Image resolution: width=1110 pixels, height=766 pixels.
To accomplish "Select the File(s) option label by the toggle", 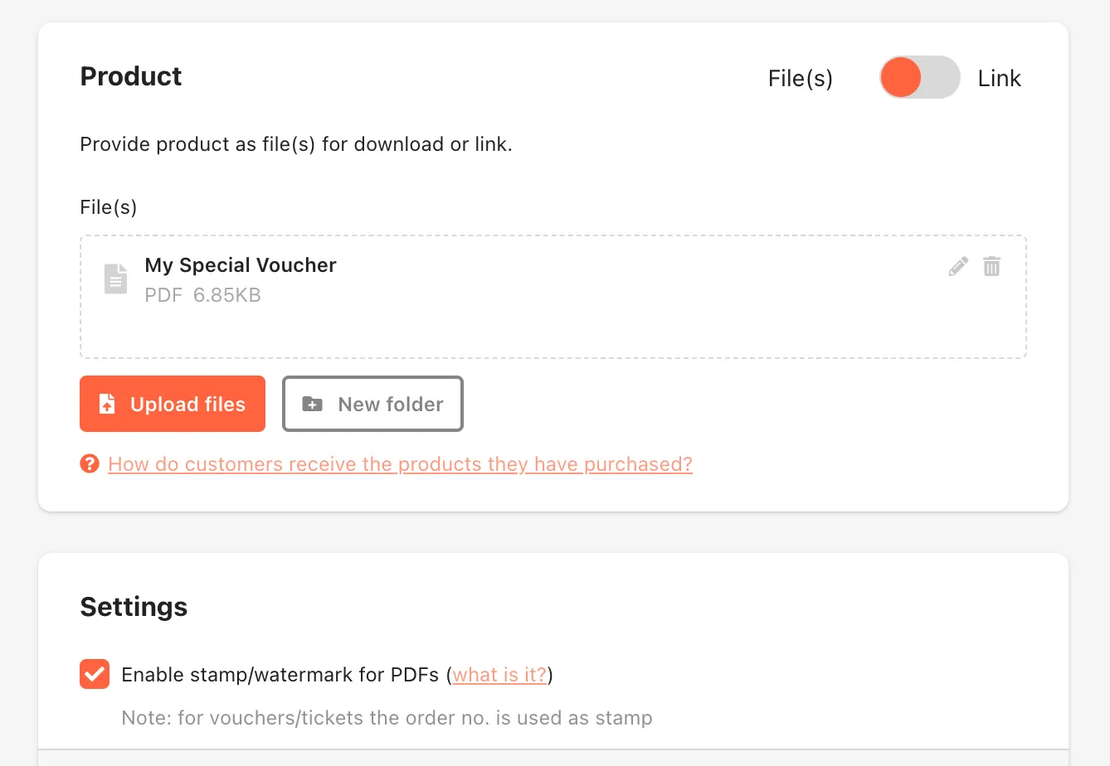I will [801, 78].
